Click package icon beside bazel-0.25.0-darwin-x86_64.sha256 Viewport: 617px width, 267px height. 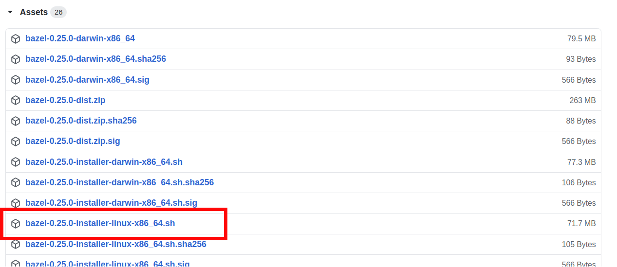(x=16, y=59)
